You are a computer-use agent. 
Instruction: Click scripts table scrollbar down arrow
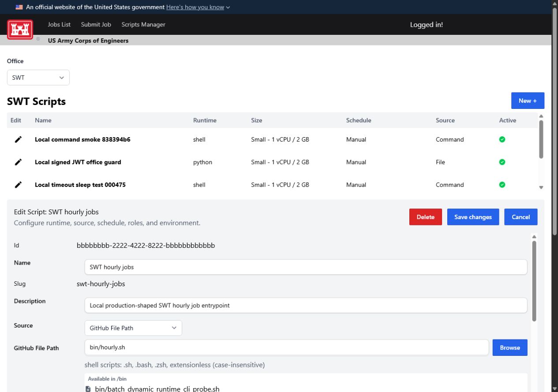click(541, 187)
